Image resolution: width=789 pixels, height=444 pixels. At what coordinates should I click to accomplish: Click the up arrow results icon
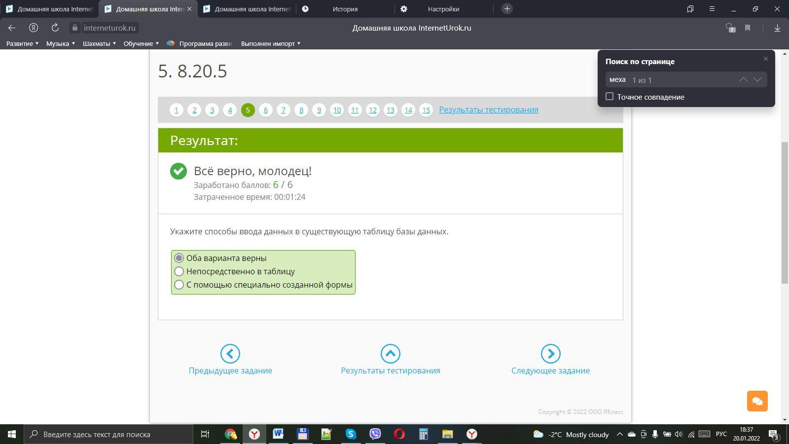pos(391,354)
